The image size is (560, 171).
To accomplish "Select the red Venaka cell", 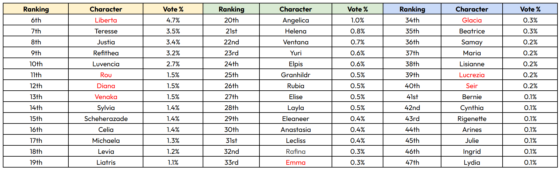I will pos(106,97).
